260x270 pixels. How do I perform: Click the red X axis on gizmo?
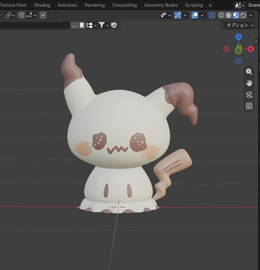(x=251, y=49)
